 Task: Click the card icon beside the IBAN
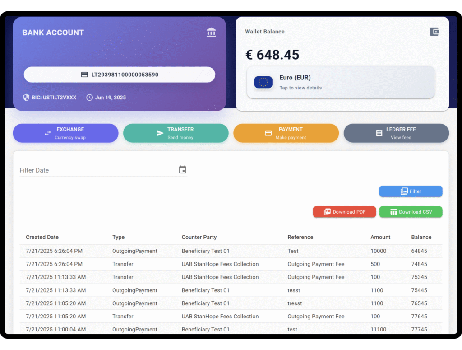click(84, 75)
